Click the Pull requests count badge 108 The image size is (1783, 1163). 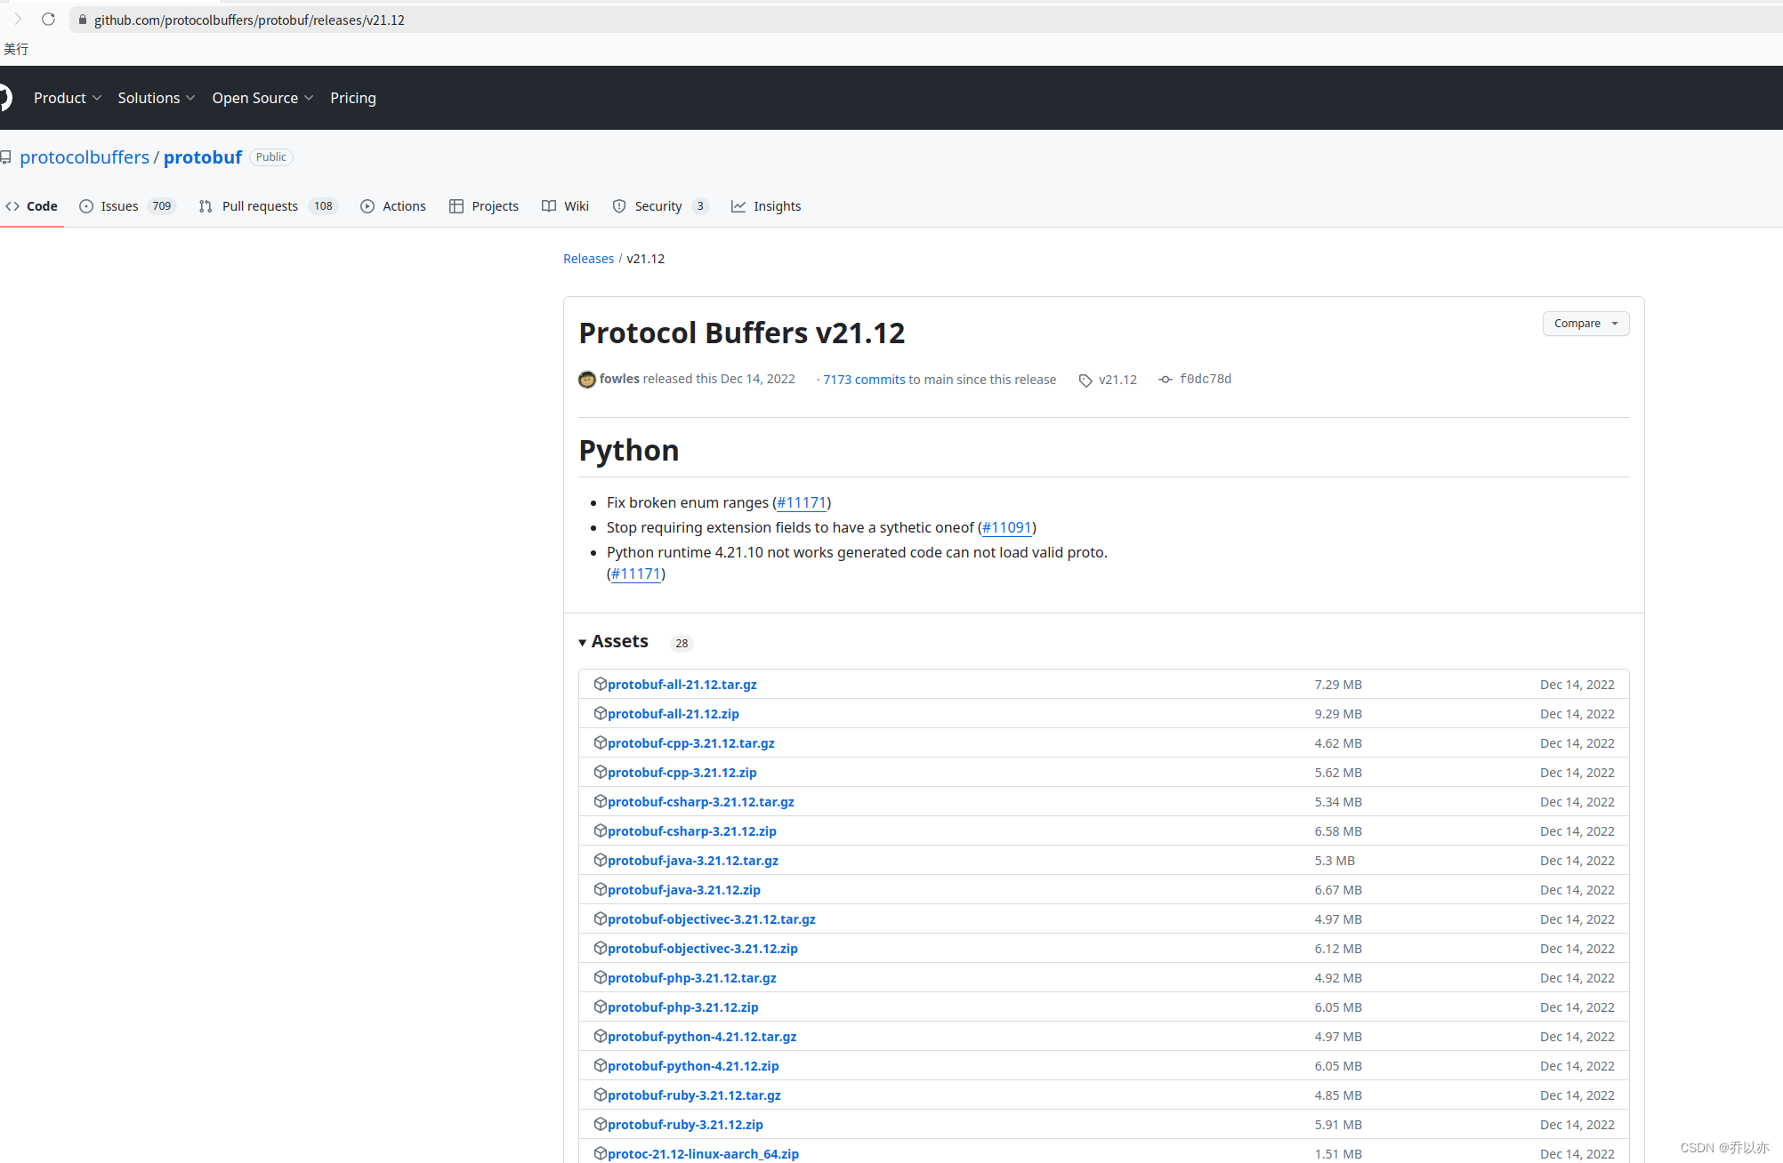click(323, 206)
